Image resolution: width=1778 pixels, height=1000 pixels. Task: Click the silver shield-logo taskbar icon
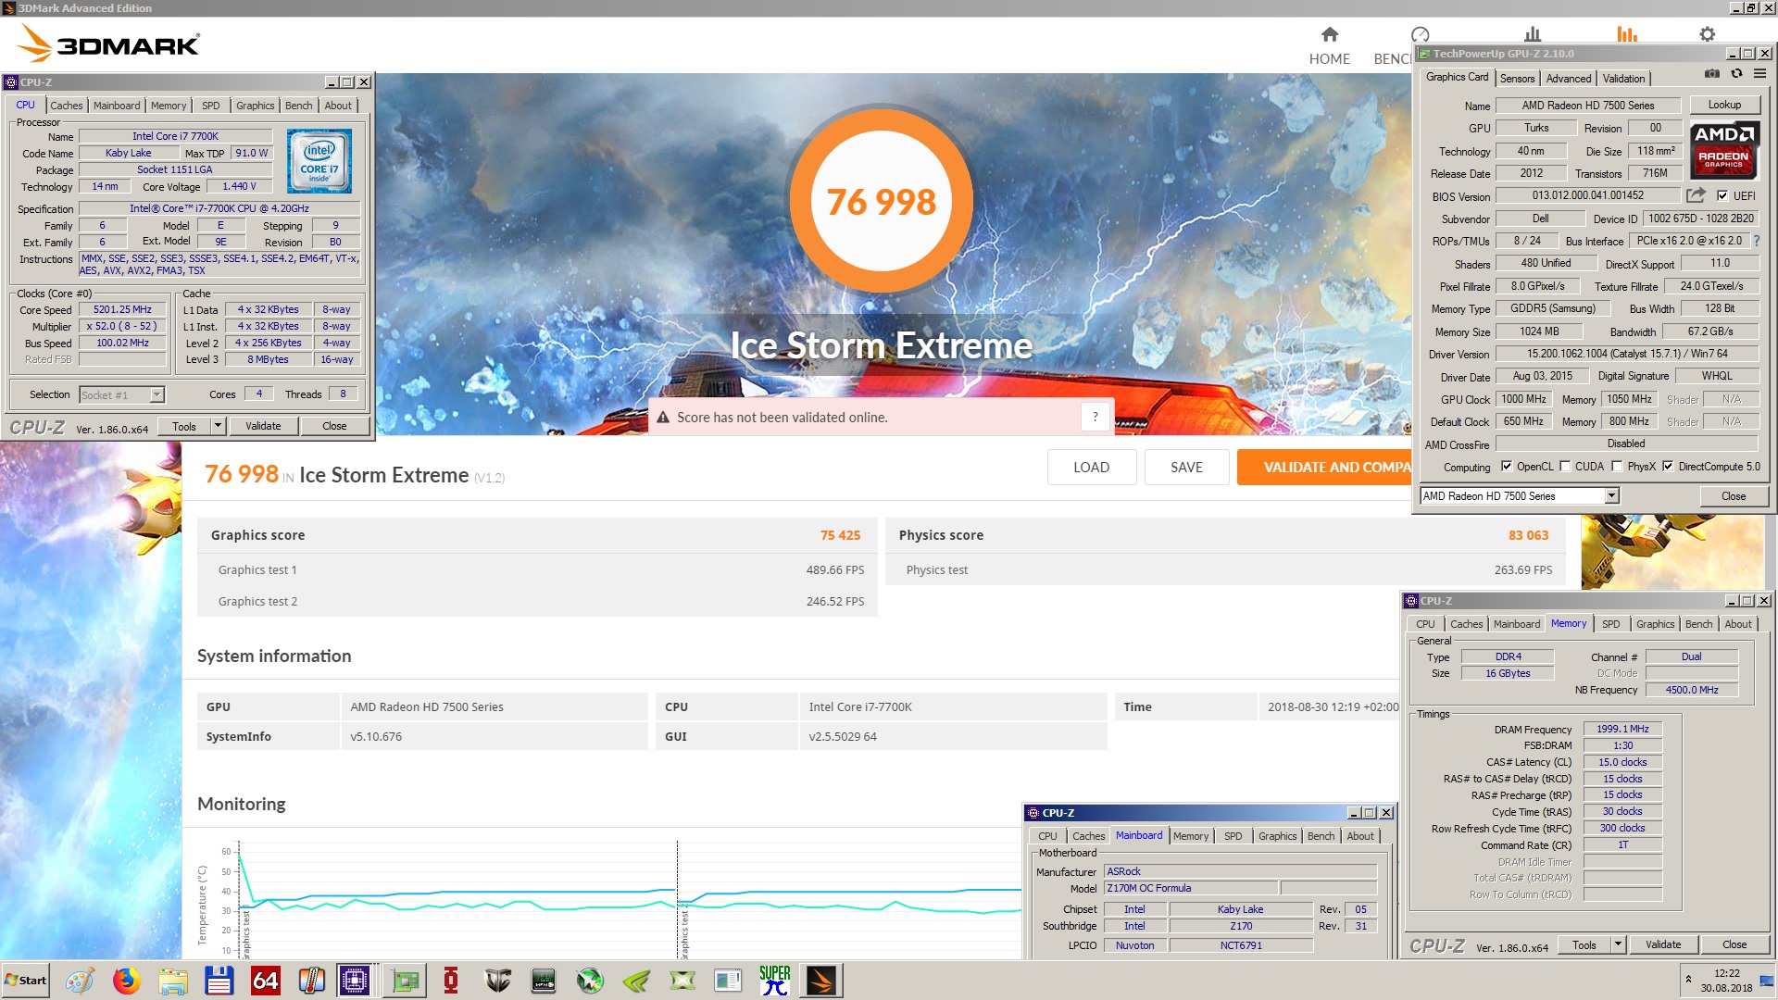tap(497, 981)
